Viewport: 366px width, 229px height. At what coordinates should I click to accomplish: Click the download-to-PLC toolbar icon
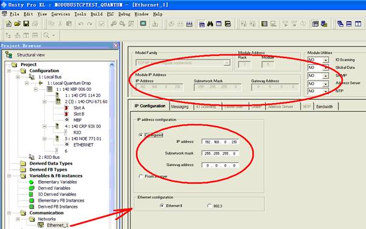coord(155,24)
